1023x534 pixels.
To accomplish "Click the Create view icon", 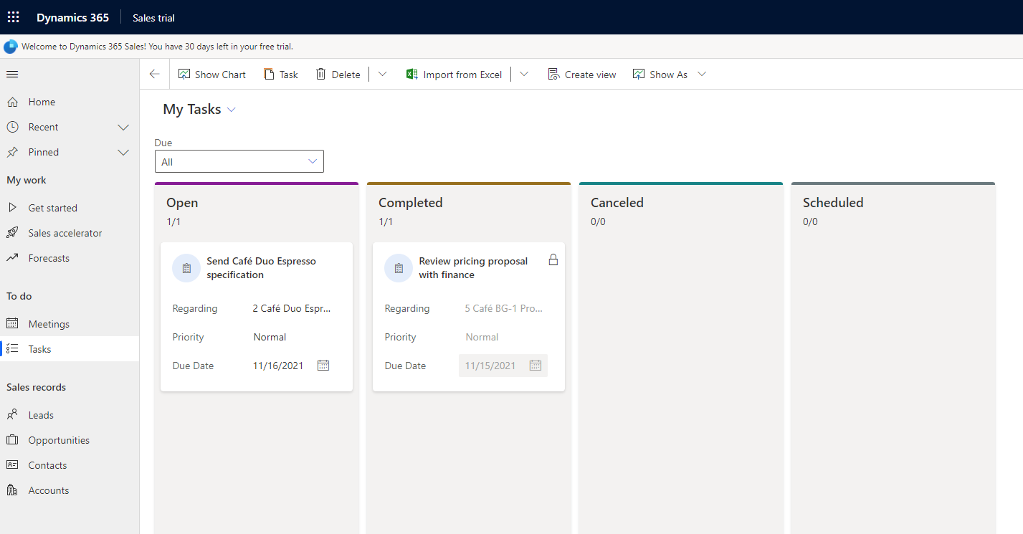I will 553,75.
